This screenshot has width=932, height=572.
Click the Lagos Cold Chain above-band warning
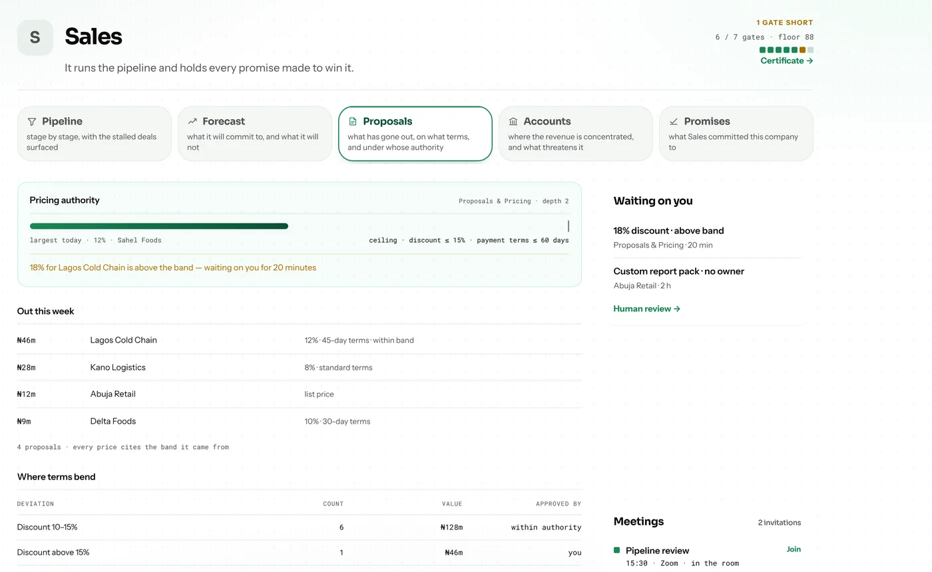tap(173, 267)
